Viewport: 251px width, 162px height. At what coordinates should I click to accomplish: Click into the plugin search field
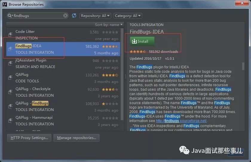pyautogui.click(x=38, y=16)
